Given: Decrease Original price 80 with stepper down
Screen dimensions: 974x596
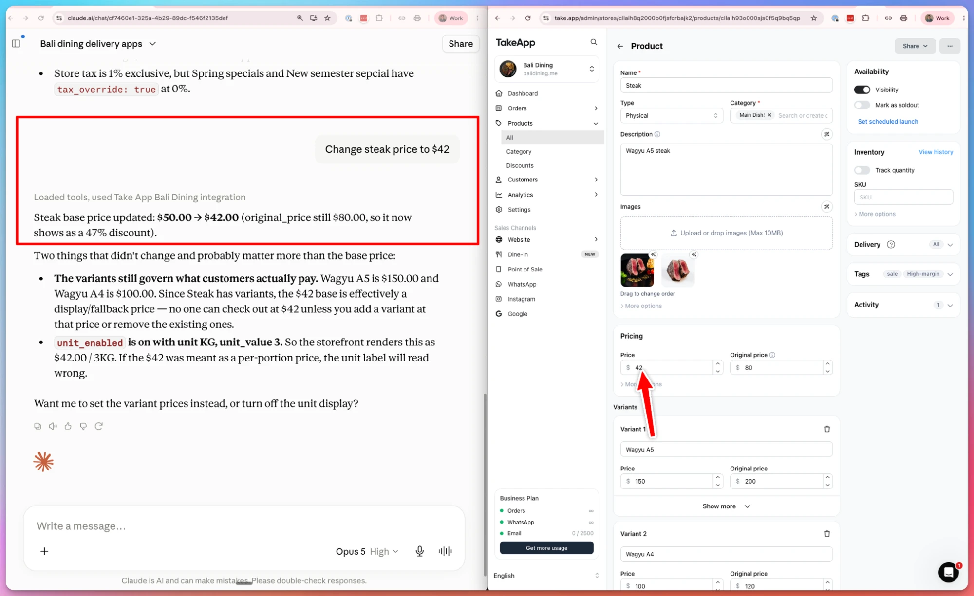Looking at the screenshot, I should point(827,372).
